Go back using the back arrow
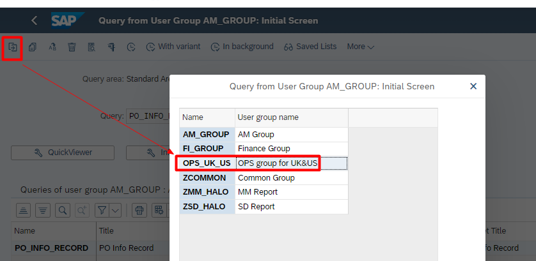This screenshot has width=536, height=261. pos(34,20)
